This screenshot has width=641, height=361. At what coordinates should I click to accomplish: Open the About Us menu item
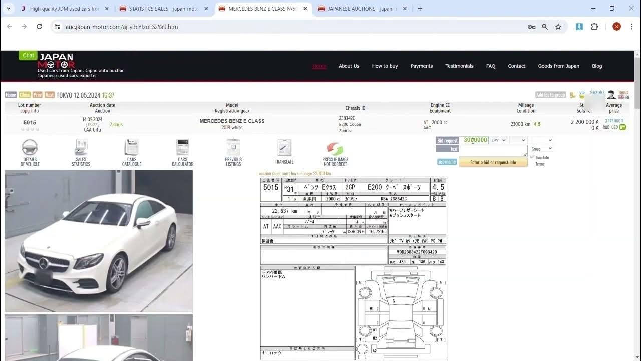[x=349, y=66]
